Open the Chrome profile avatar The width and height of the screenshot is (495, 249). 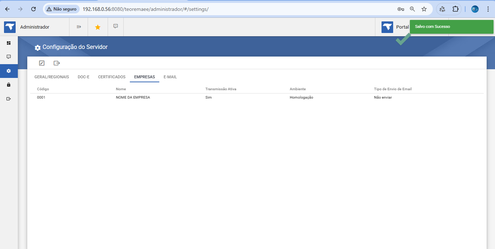[475, 9]
